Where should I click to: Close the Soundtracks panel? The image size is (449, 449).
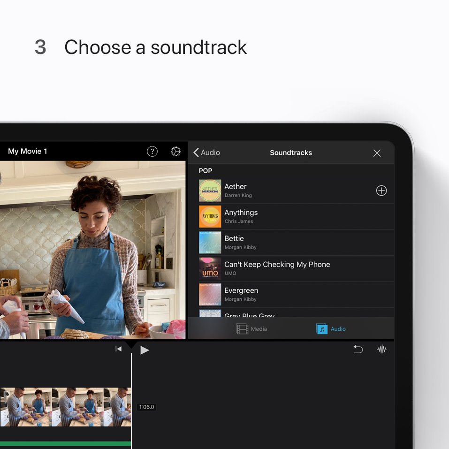(x=377, y=152)
